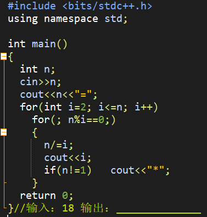Click the cout<<"*" statement
The image size is (207, 217).
coord(140,170)
